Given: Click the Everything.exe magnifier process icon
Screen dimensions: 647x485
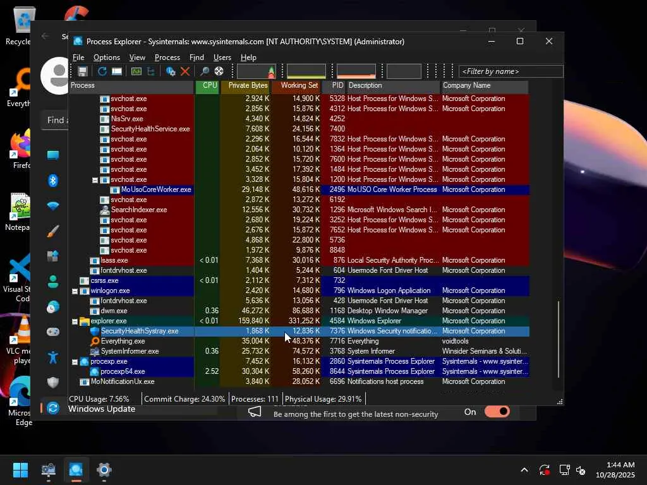Looking at the screenshot, I should (95, 341).
